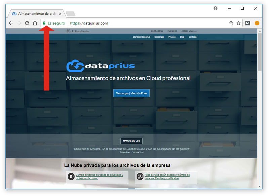269x196 pixels.
Task: Click the EU Privacy Compliant badge
Action: (78, 31)
